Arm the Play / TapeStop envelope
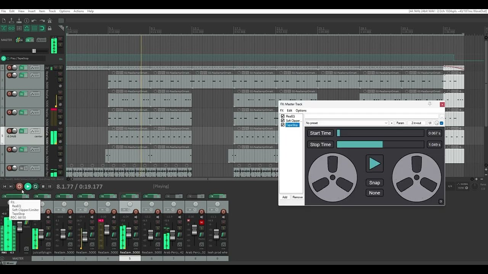 [x=3, y=58]
